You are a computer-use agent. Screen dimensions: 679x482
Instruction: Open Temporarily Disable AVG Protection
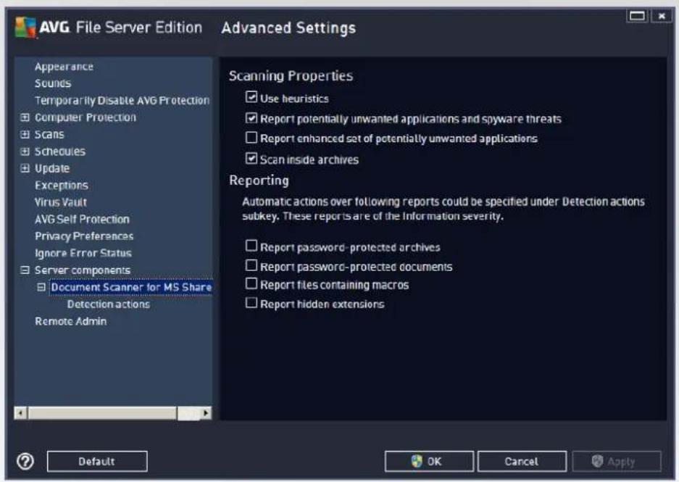pos(122,101)
